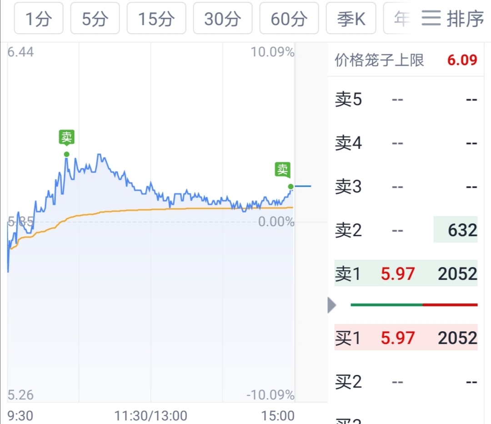Select the 卖1 ask row at 5.97

(406, 274)
